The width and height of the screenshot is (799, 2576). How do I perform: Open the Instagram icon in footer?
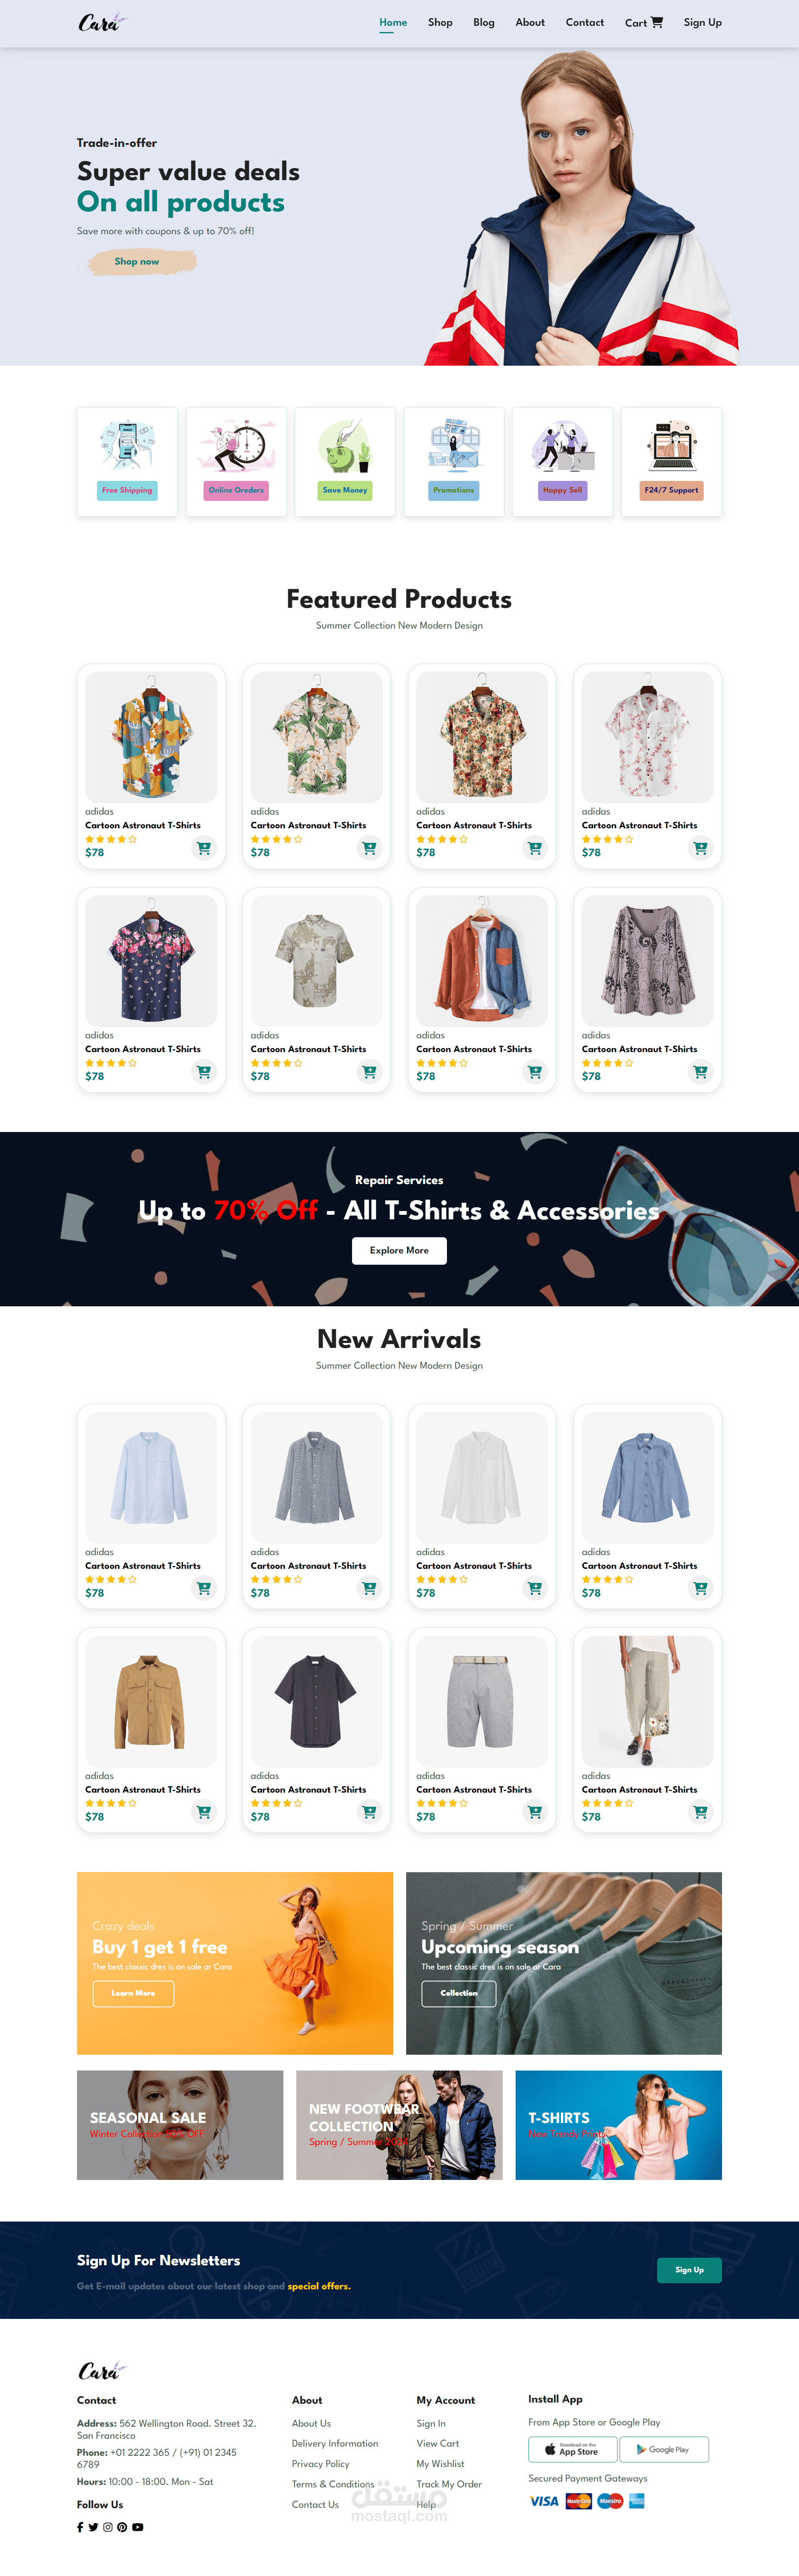pyautogui.click(x=108, y=2527)
